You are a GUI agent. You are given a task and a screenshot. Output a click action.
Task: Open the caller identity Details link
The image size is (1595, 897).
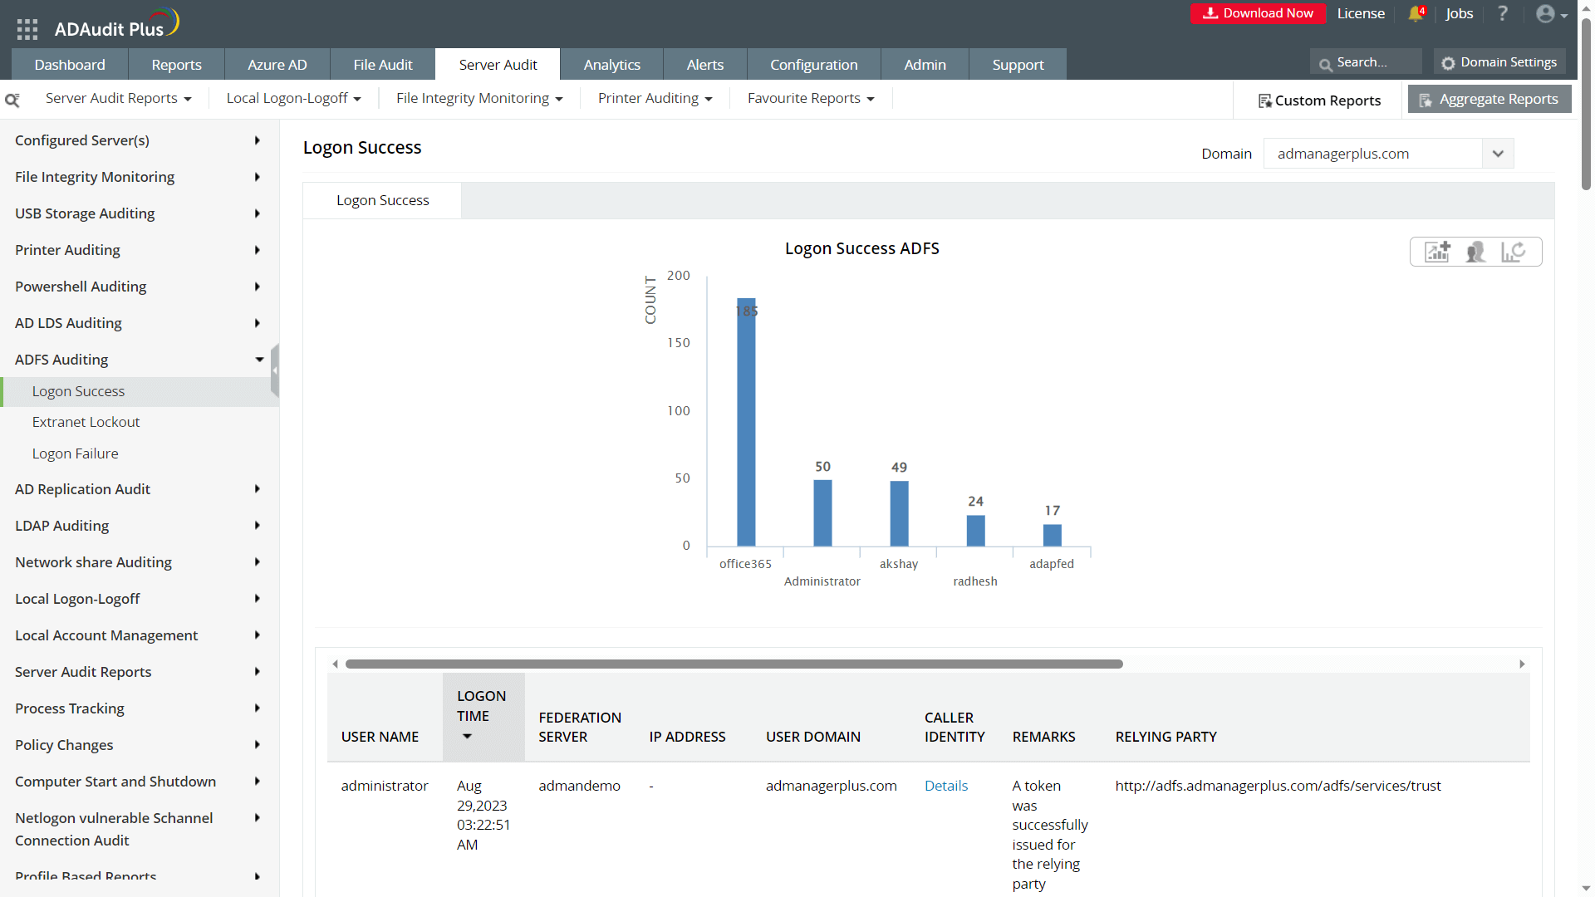945,786
